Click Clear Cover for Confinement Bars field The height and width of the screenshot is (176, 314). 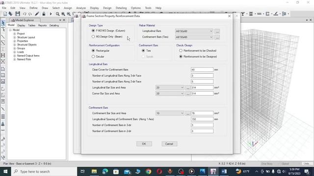click(x=202, y=69)
